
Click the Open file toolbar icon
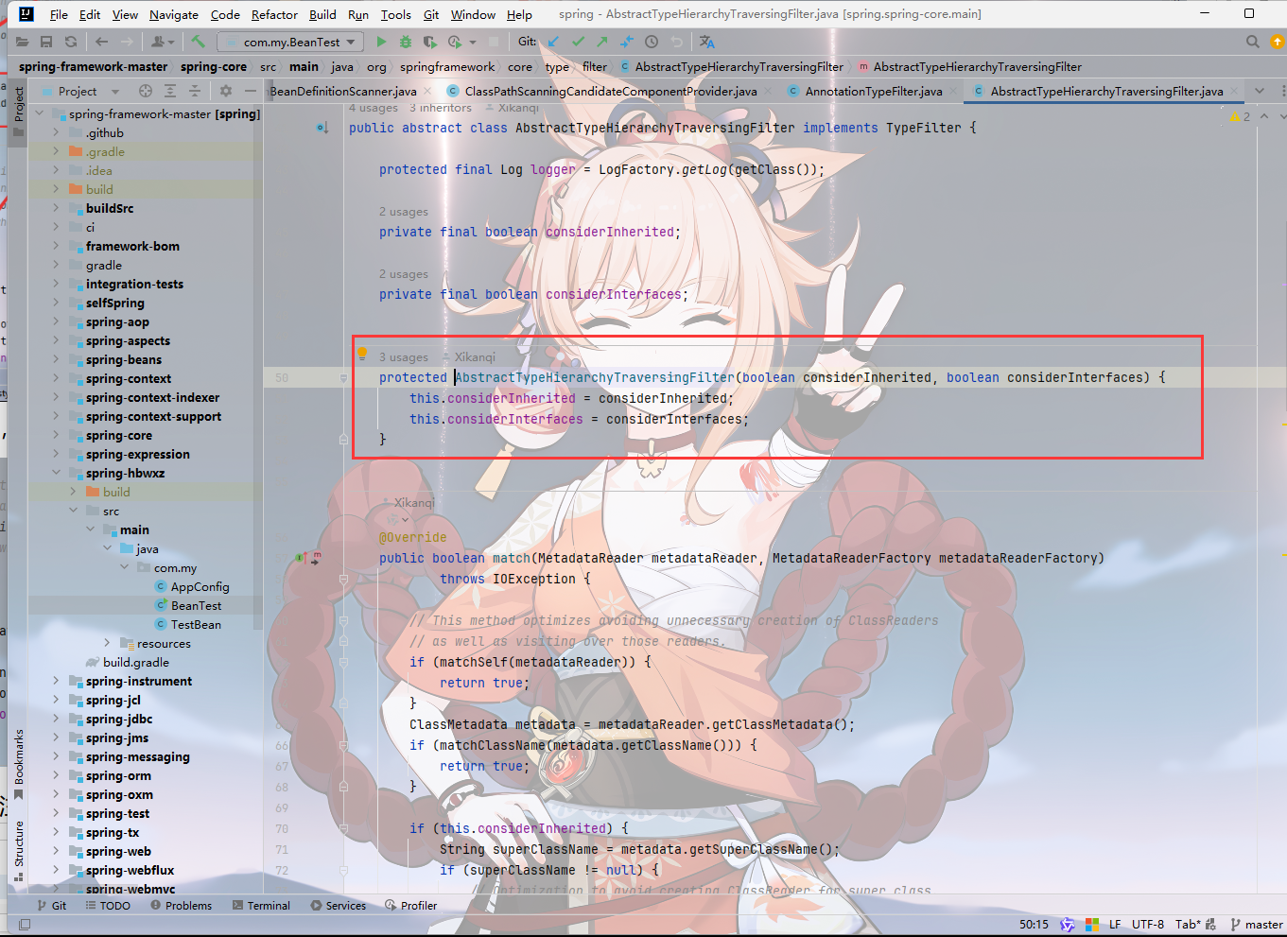(22, 42)
